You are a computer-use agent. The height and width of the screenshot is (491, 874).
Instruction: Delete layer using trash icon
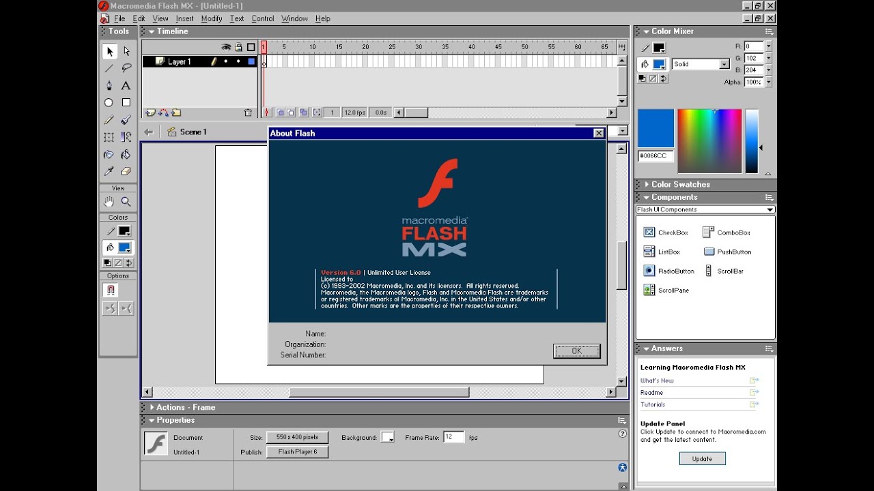[x=248, y=113]
